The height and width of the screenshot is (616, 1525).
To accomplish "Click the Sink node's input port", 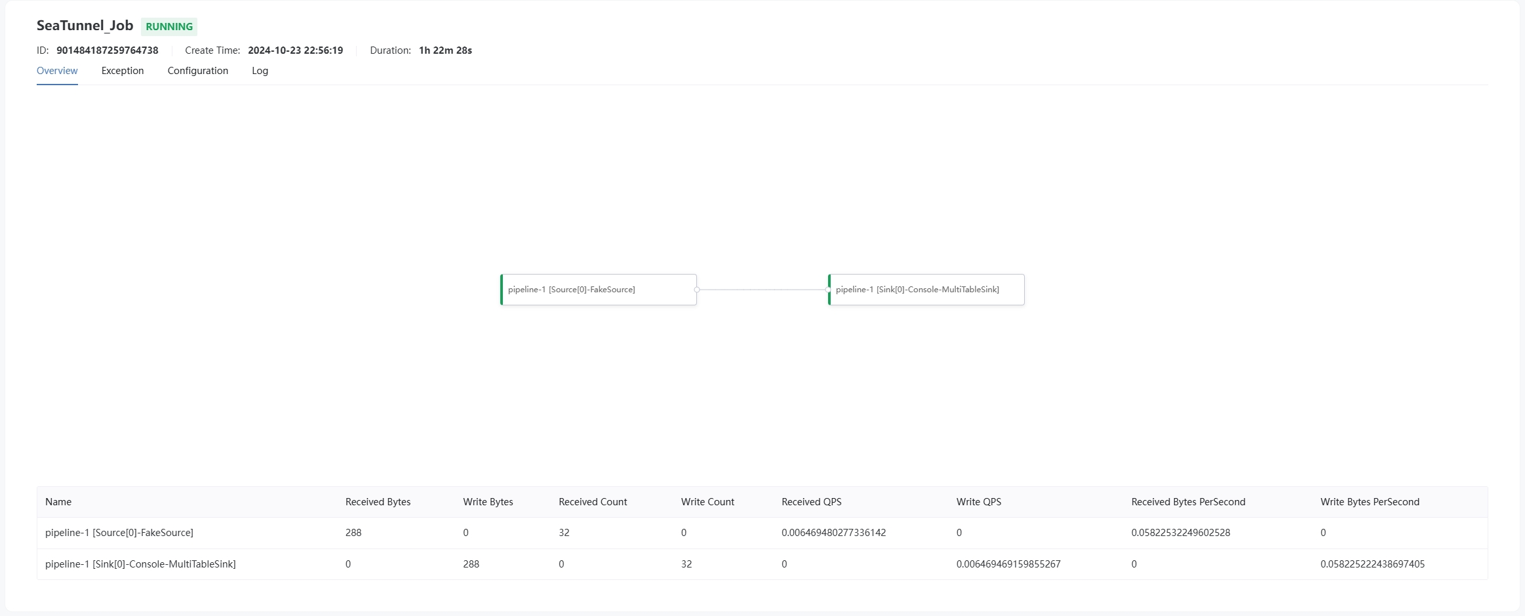I will (829, 290).
